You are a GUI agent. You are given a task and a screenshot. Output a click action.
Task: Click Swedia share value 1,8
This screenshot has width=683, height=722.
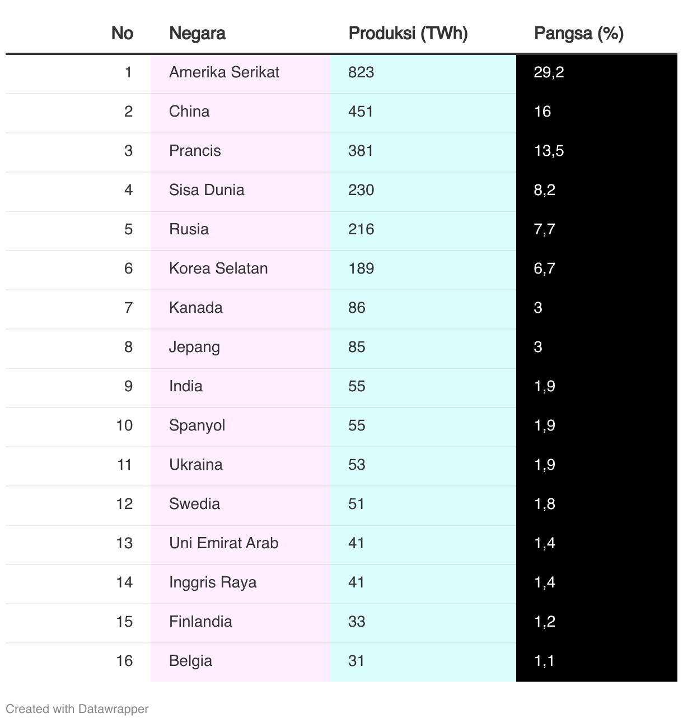pyautogui.click(x=544, y=504)
